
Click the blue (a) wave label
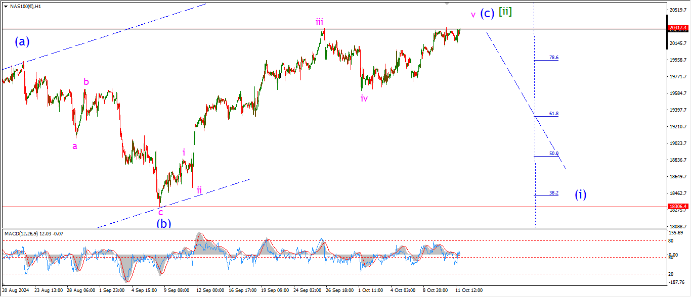(22, 42)
